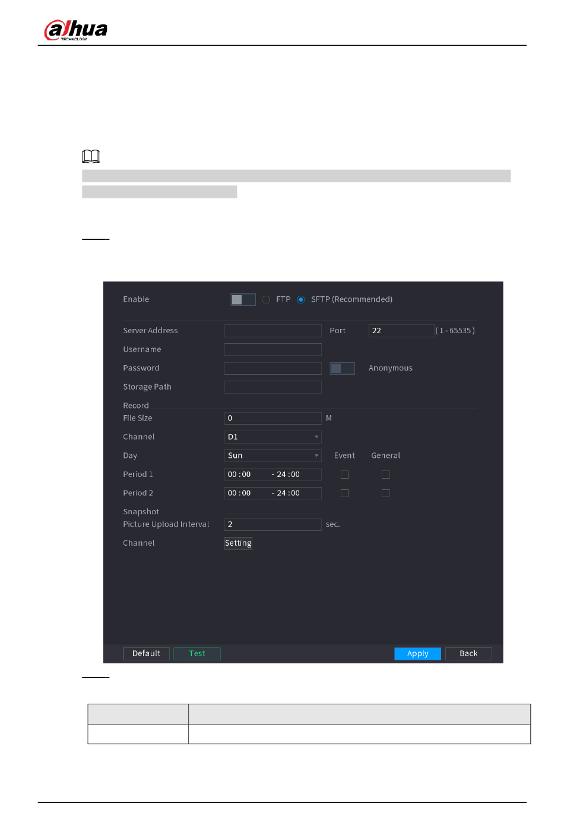The width and height of the screenshot is (564, 813).
Task: Click the Server Address label
Action: pos(151,331)
